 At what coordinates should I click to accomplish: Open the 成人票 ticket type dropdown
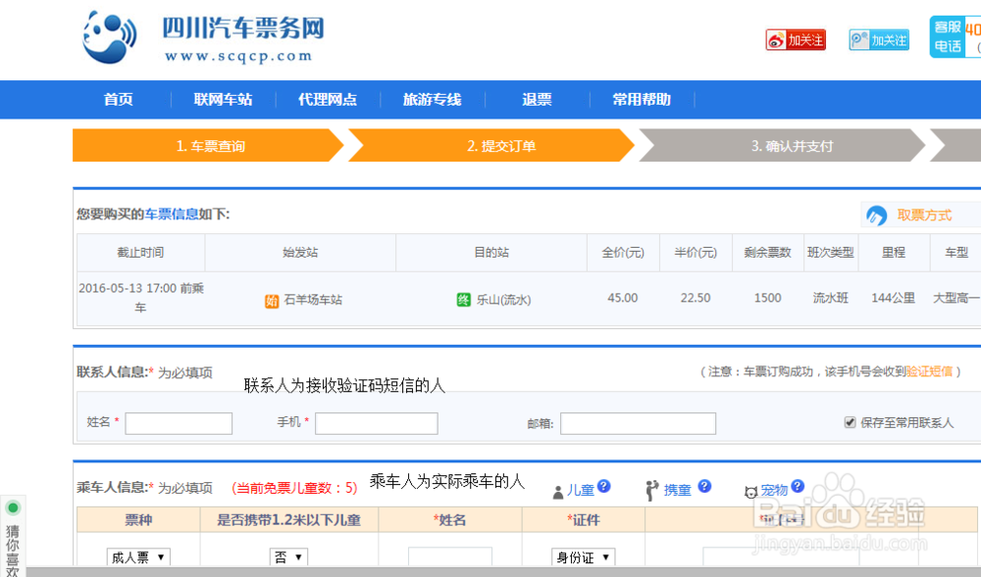point(137,554)
